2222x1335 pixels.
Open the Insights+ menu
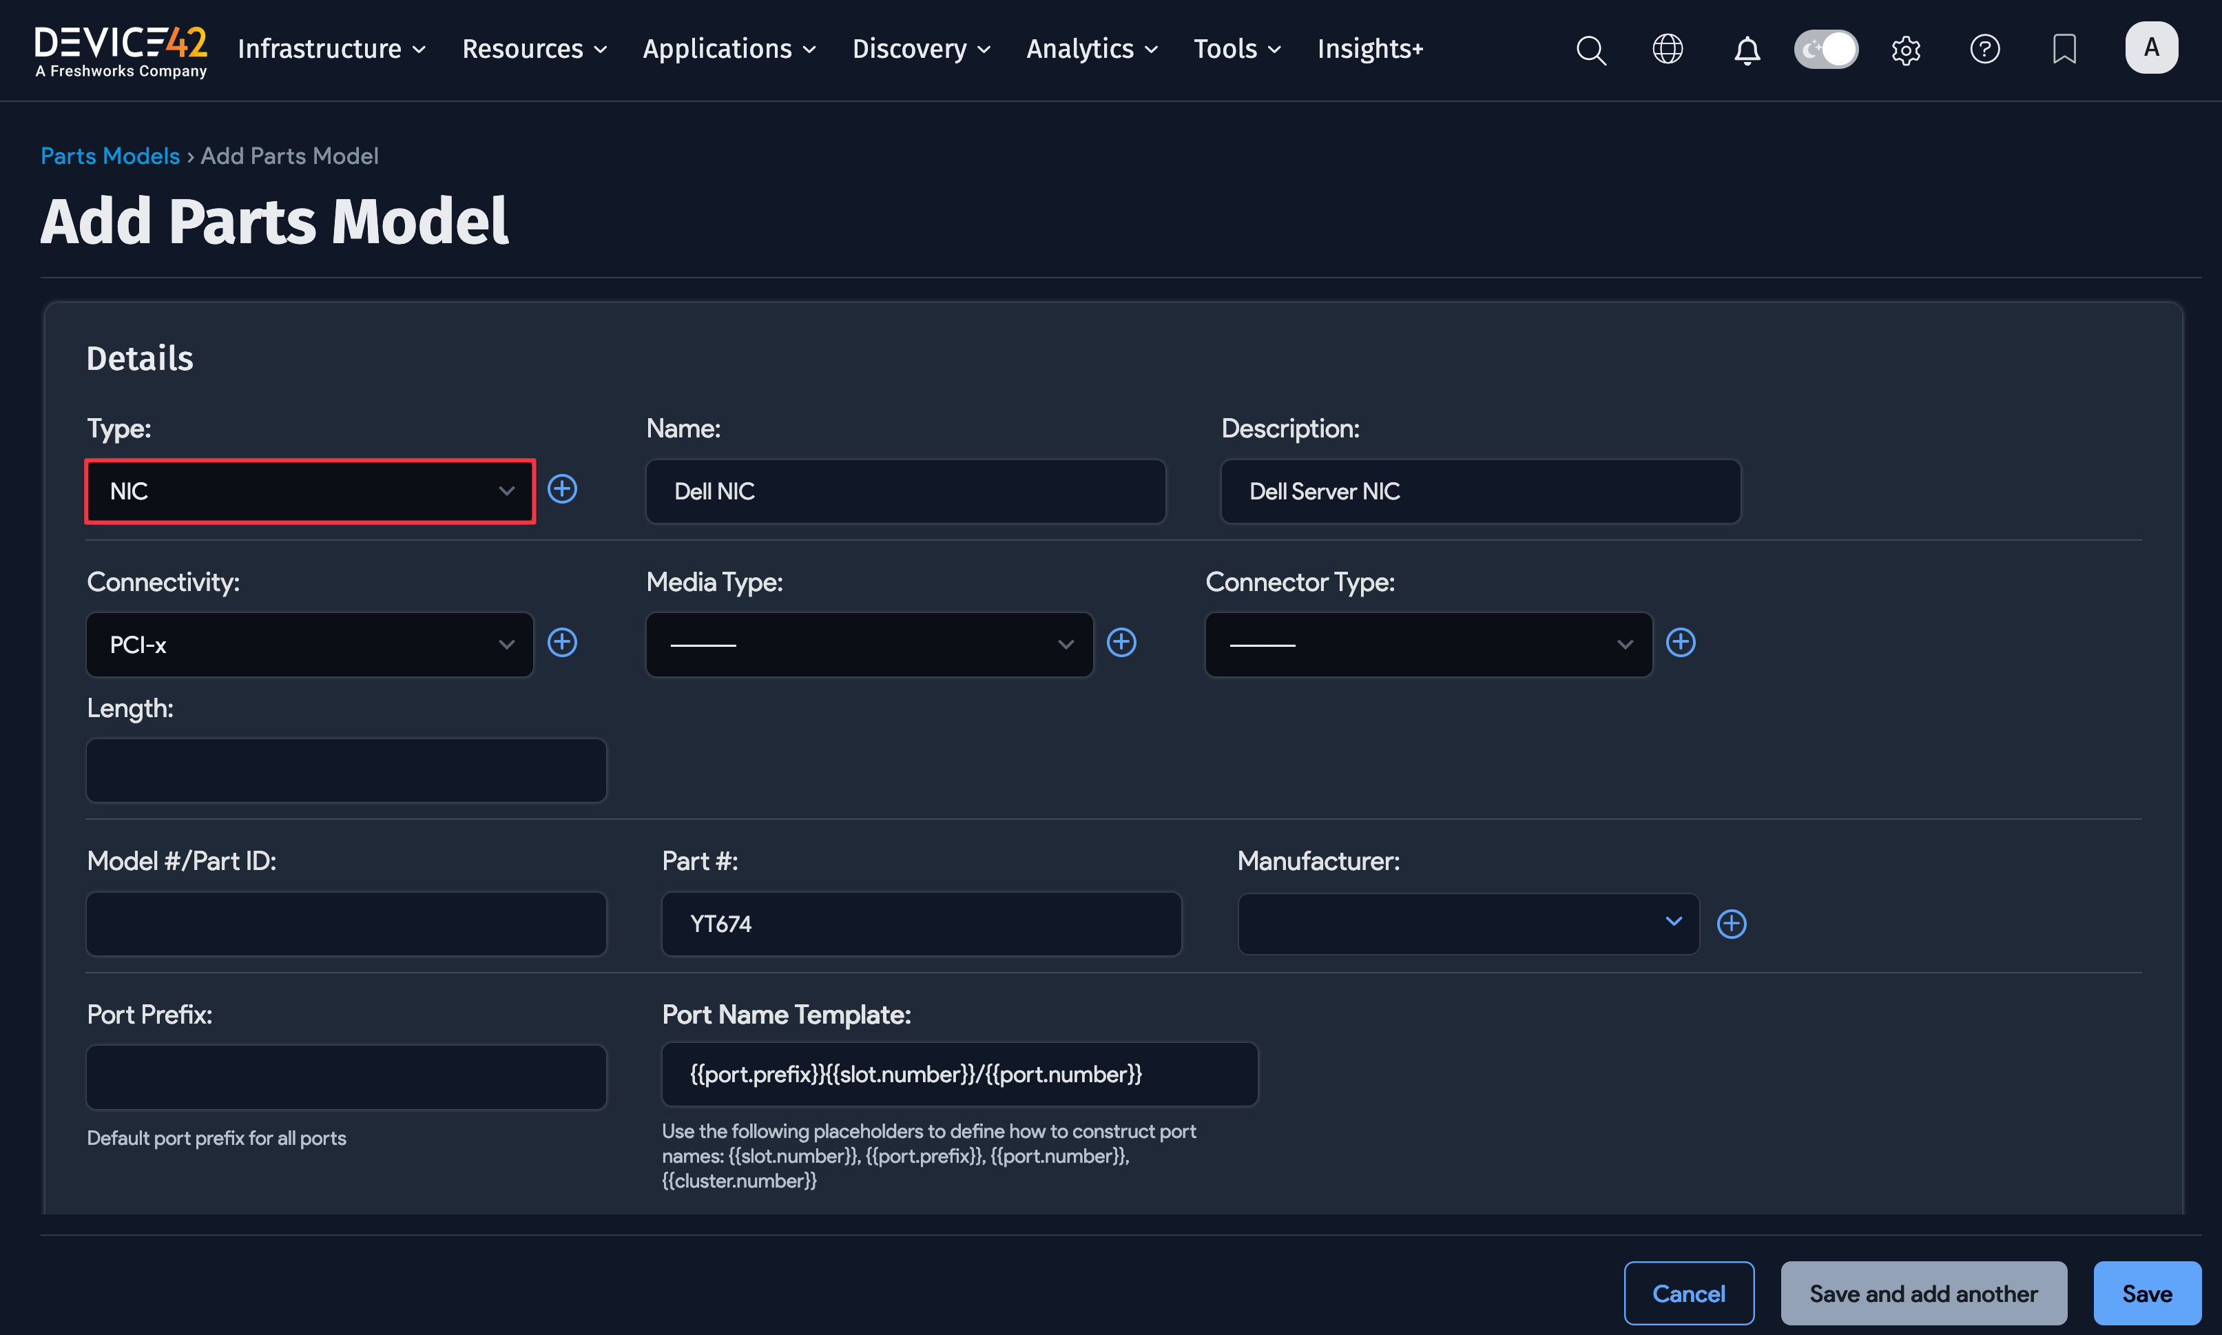(x=1369, y=50)
